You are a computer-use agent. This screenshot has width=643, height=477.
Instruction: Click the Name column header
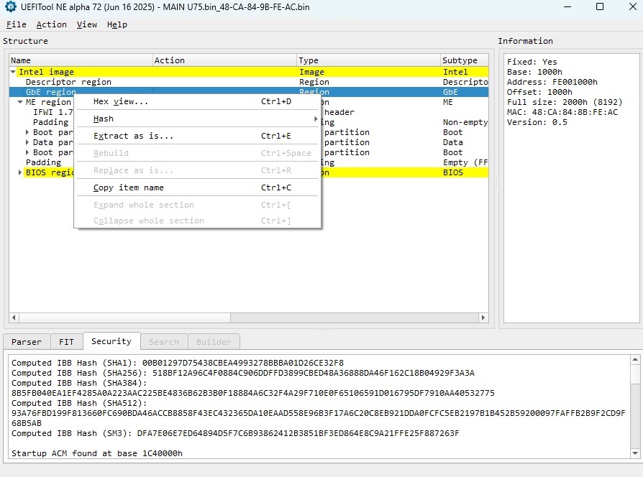pos(79,60)
